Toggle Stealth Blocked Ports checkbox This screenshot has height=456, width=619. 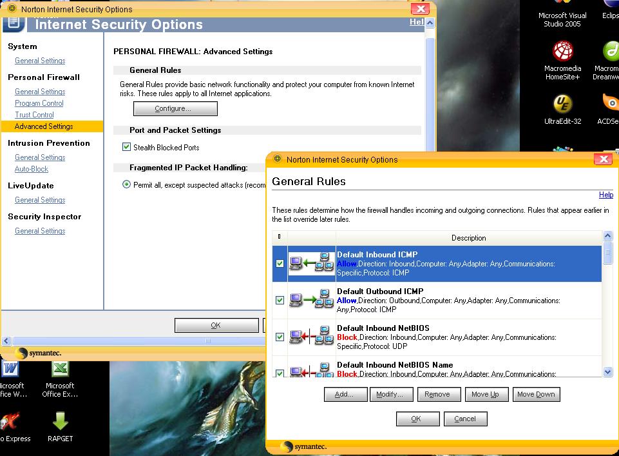pyautogui.click(x=126, y=147)
